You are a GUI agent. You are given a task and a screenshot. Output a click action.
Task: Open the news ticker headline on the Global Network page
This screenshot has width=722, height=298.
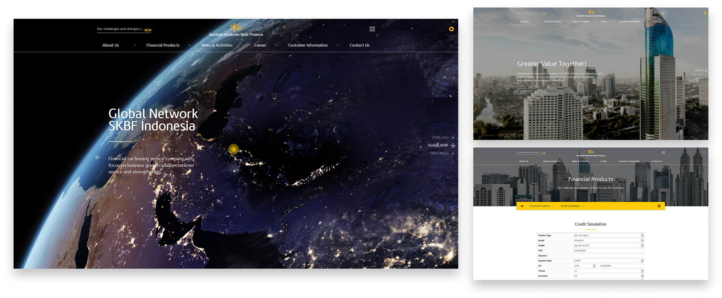(124, 29)
